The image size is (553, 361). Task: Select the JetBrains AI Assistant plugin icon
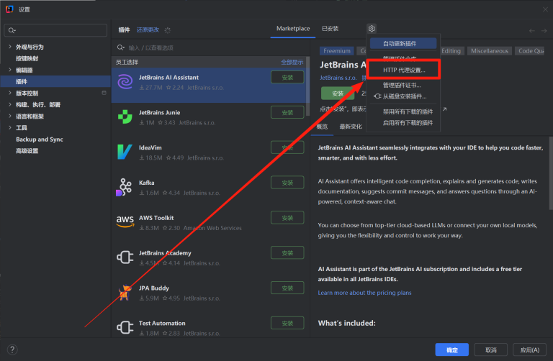125,82
